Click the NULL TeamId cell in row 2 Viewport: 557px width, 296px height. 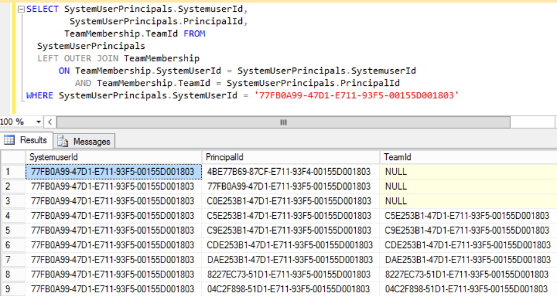[468, 187]
